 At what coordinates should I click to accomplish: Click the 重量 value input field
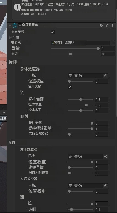point(108,48)
